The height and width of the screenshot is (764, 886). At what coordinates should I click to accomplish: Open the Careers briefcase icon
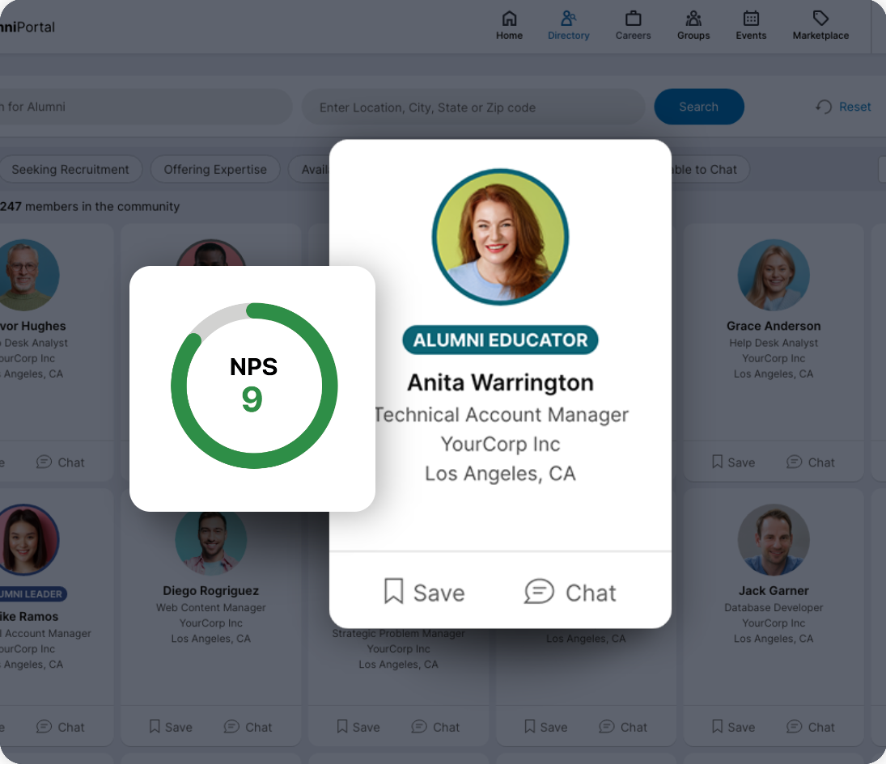(633, 19)
